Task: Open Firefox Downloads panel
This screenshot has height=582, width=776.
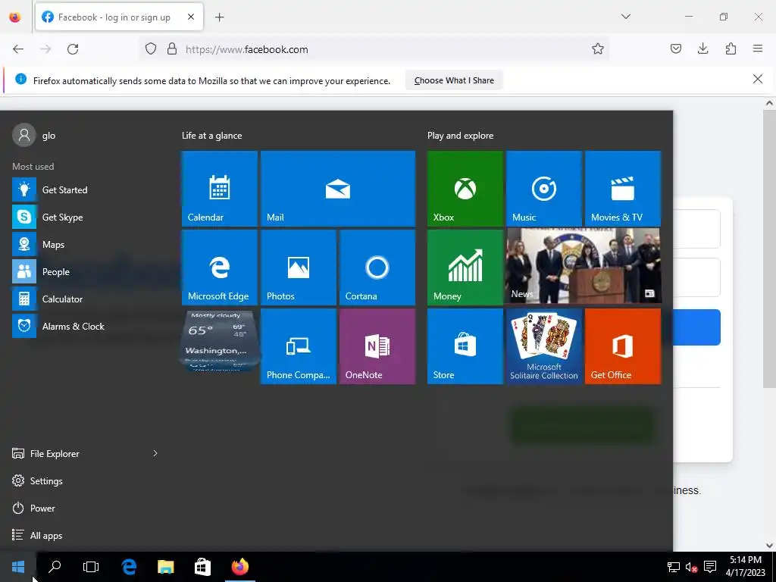Action: (702, 49)
